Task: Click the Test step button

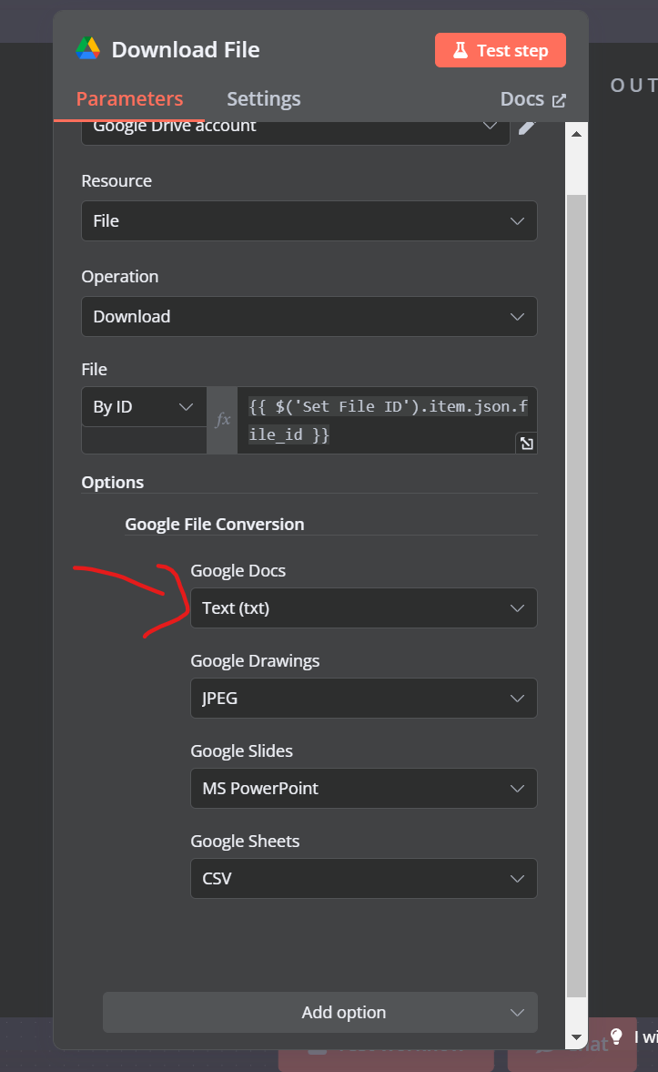Action: [x=501, y=51]
